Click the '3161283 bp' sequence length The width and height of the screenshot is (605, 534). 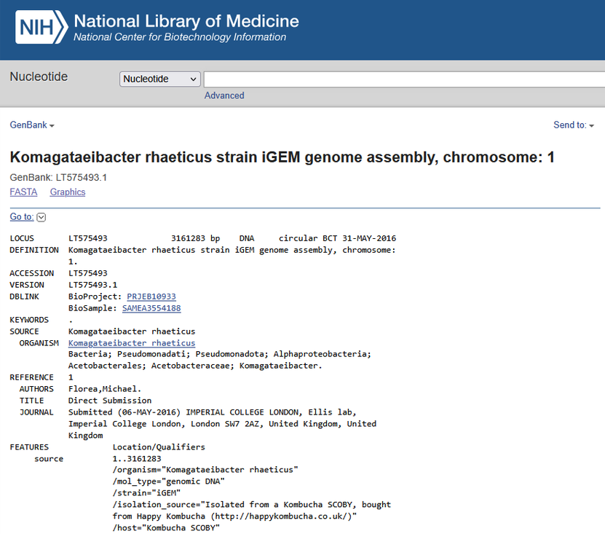pyautogui.click(x=195, y=238)
